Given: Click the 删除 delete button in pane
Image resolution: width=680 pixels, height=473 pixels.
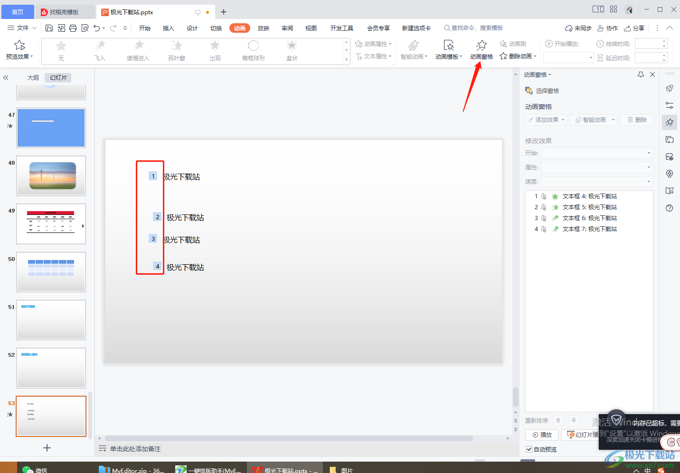Looking at the screenshot, I should (x=637, y=120).
